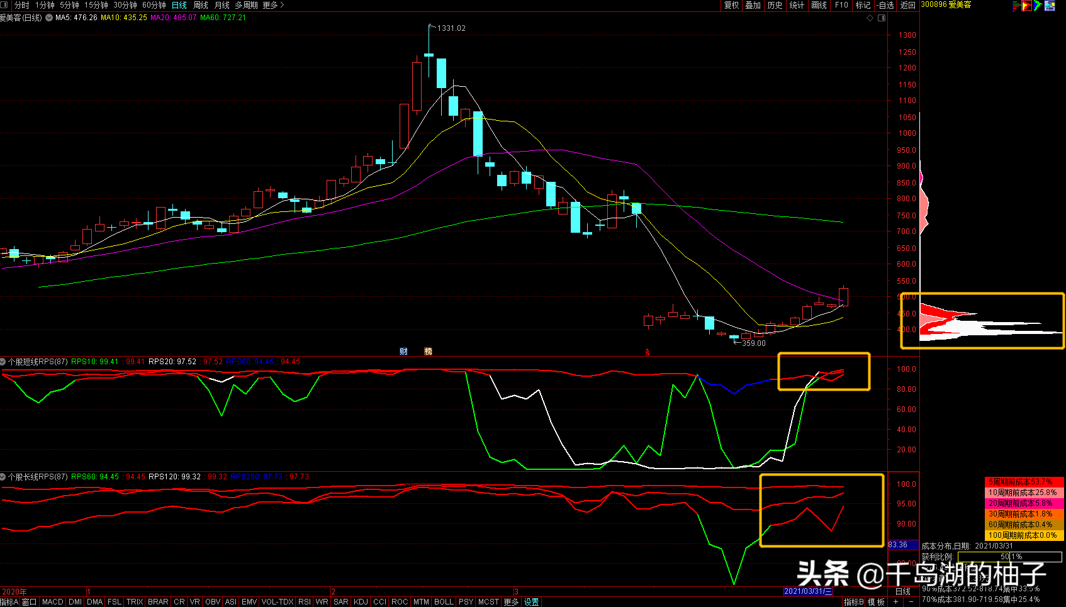Select the red-boxed flame chart icon
The image size is (1066, 607).
[1027, 6]
